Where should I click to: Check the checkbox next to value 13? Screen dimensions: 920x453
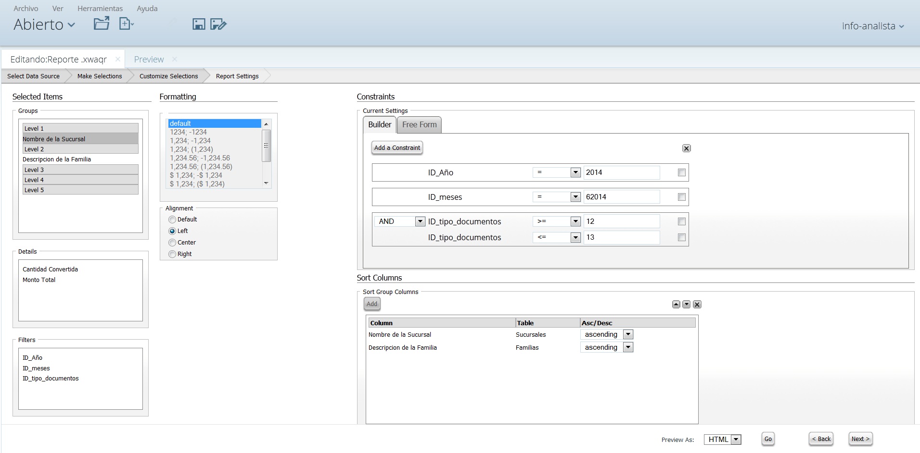tap(682, 237)
